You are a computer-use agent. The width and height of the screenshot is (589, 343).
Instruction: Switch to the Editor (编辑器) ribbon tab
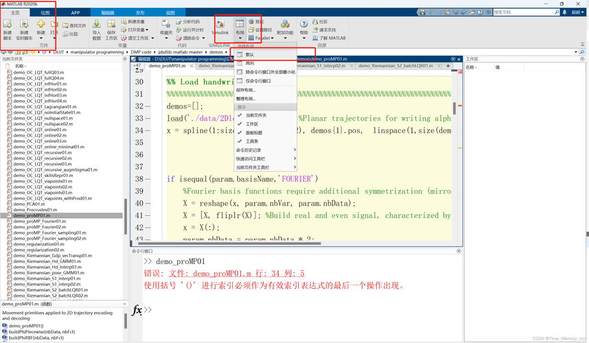point(108,12)
